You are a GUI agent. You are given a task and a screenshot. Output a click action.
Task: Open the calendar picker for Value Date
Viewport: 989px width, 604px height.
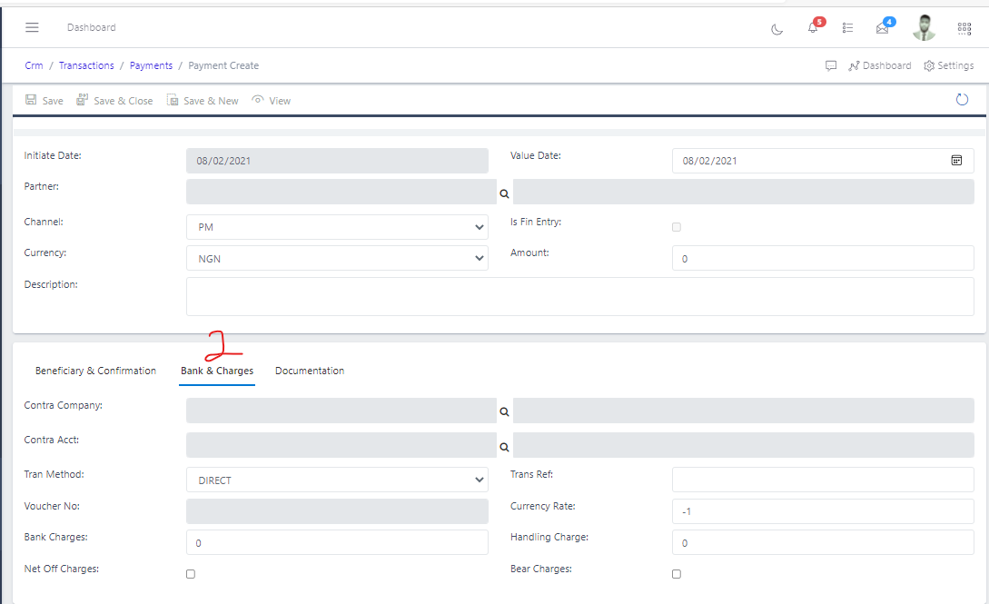[x=957, y=160]
